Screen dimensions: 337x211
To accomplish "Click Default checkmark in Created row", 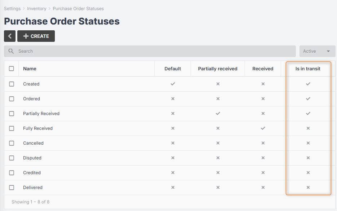I will click(173, 84).
